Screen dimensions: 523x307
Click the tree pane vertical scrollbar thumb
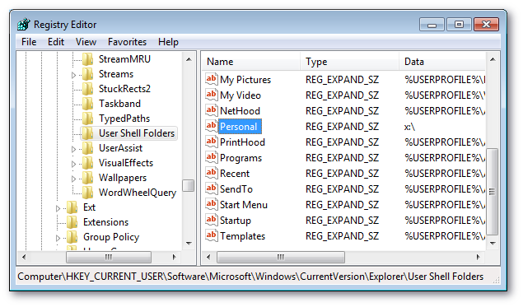tap(189, 186)
